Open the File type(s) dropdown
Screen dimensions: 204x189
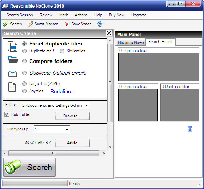pyautogui.click(x=67, y=129)
